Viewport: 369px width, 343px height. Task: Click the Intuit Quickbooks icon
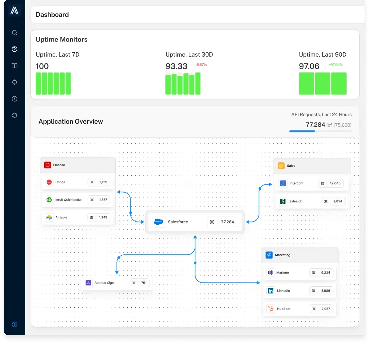49,200
